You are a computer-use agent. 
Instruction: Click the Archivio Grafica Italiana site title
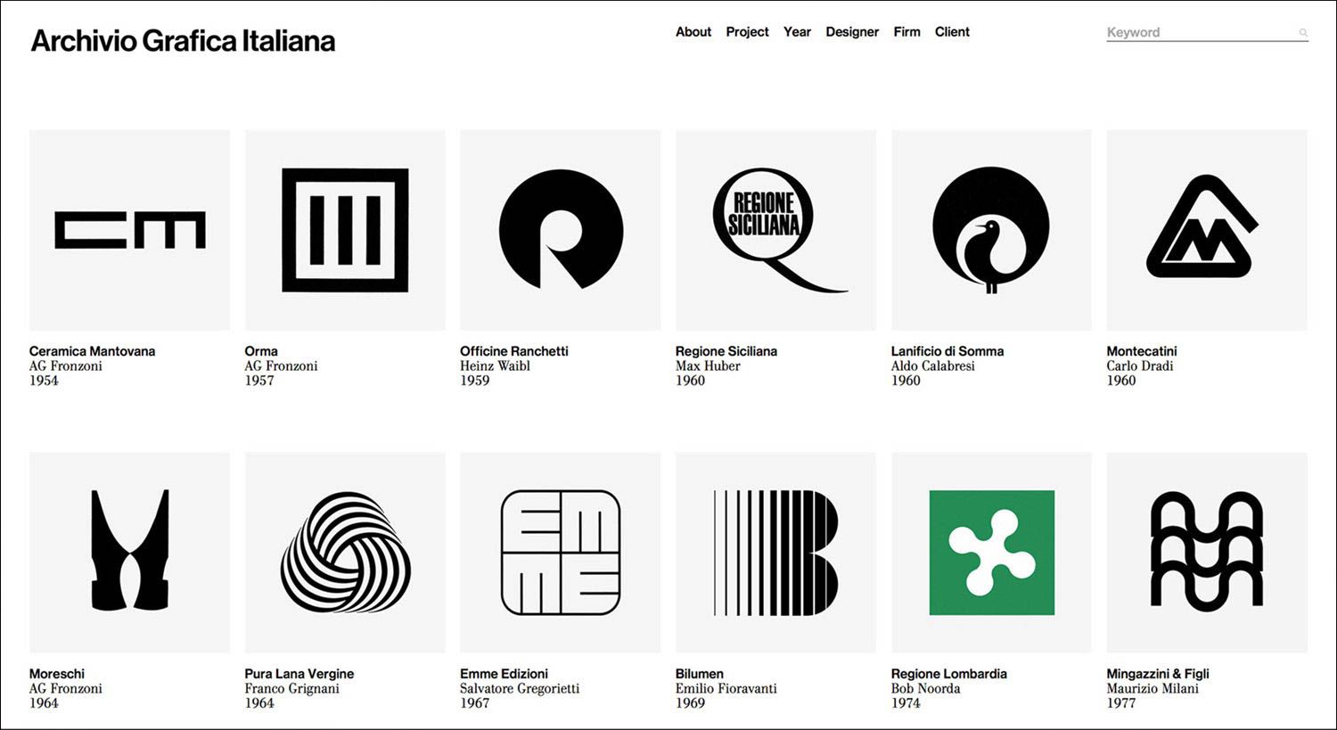[x=183, y=41]
